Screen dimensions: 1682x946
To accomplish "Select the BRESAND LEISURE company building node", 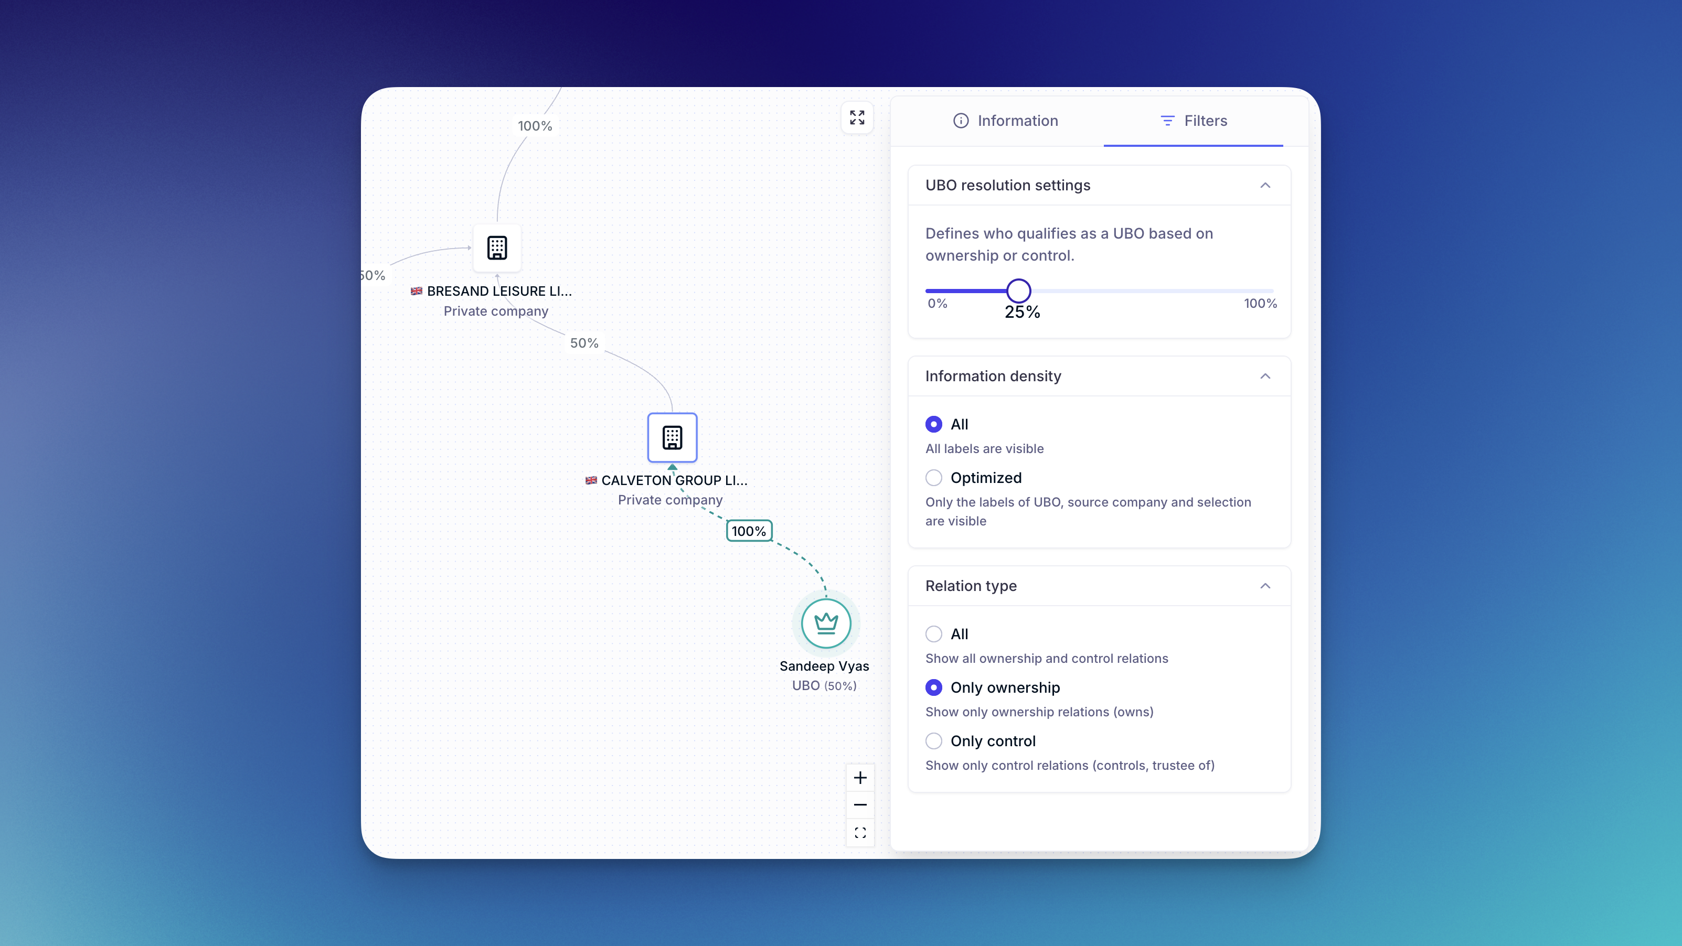I will click(x=497, y=248).
